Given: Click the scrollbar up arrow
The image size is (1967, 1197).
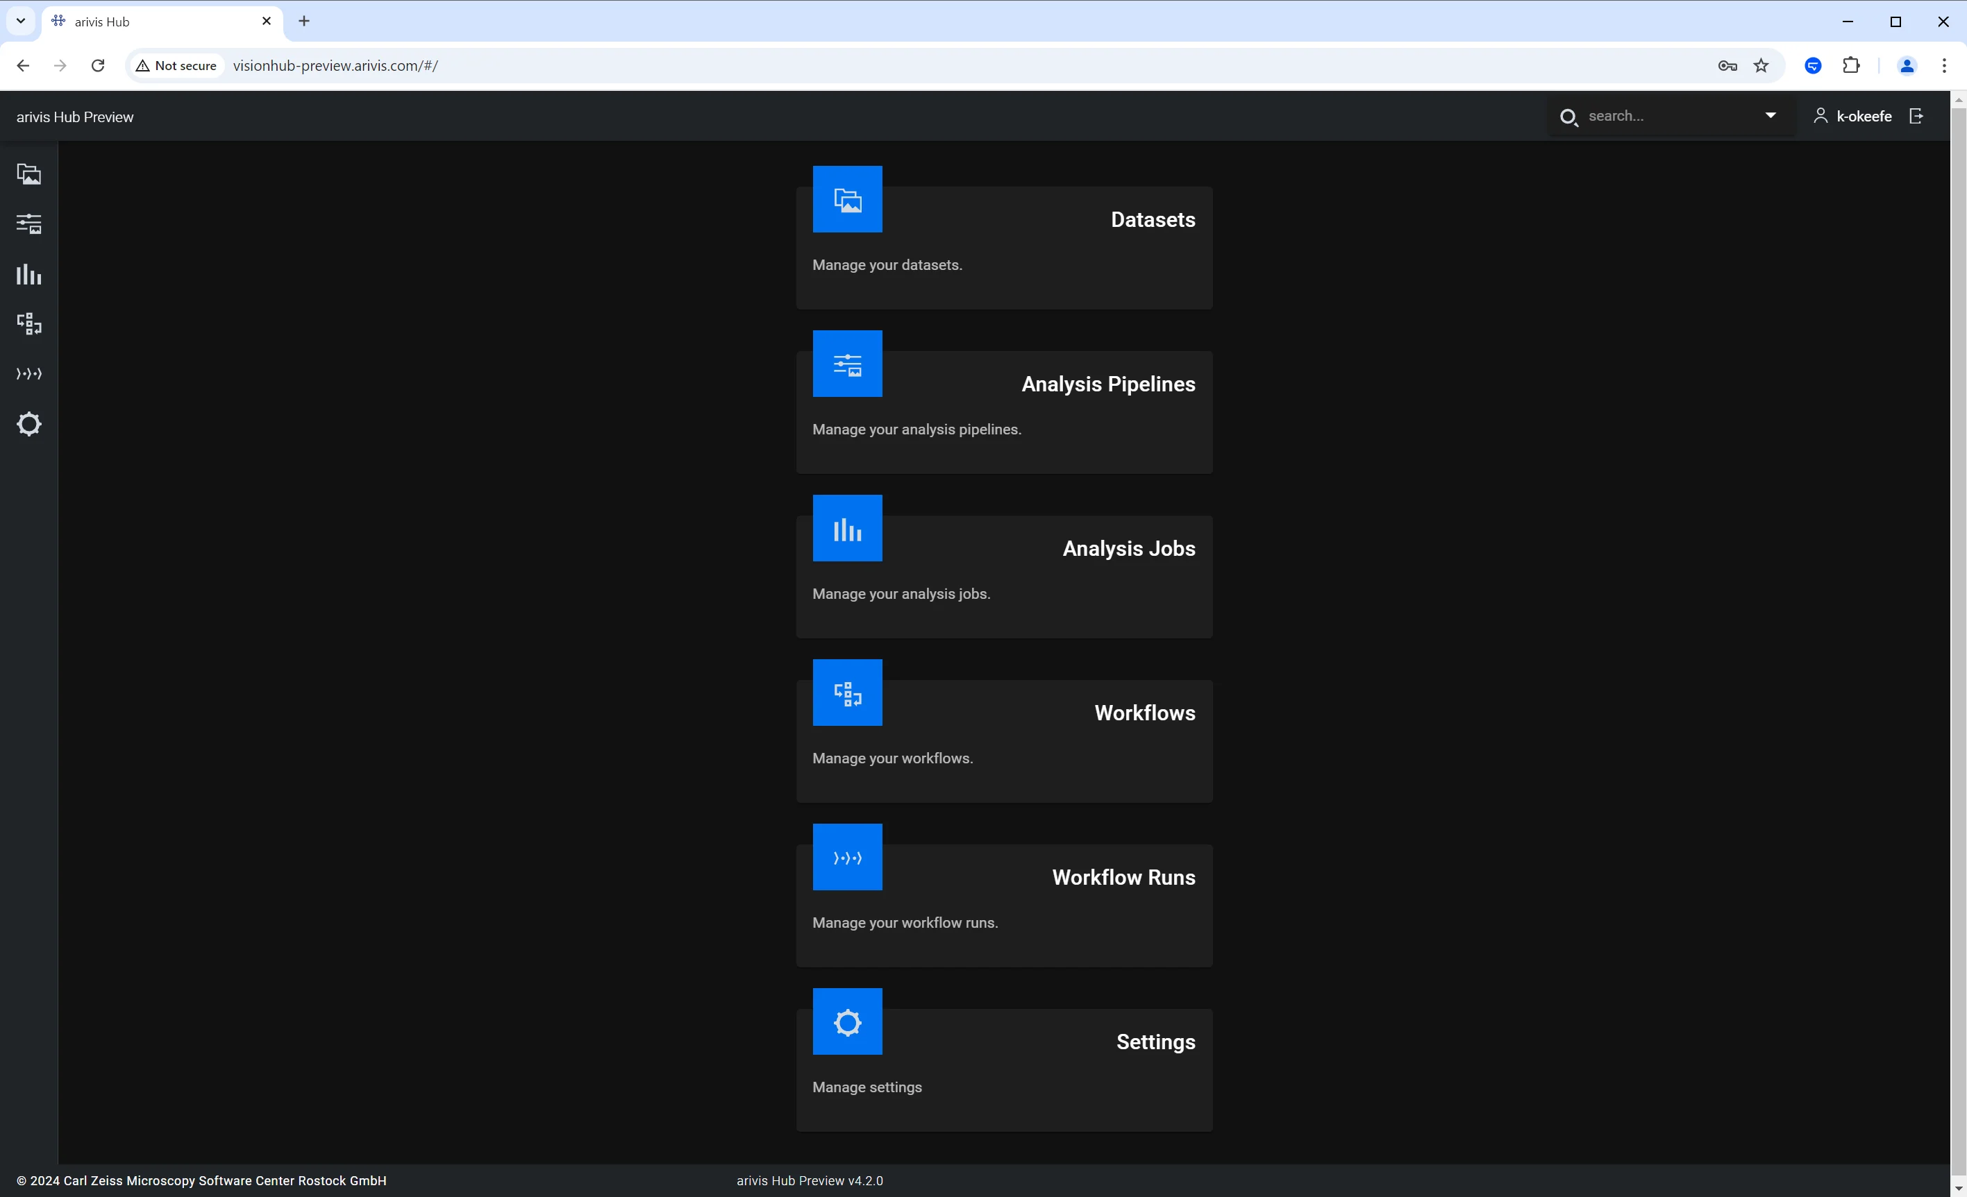Looking at the screenshot, I should click(x=1958, y=99).
